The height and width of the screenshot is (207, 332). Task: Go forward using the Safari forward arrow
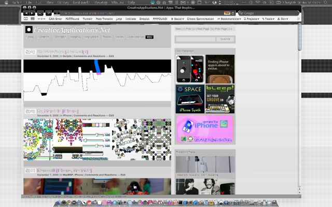[x=32, y=13]
